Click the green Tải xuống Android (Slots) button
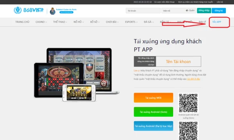Image resolution: width=234 pixels, height=140 pixels. coord(153,112)
